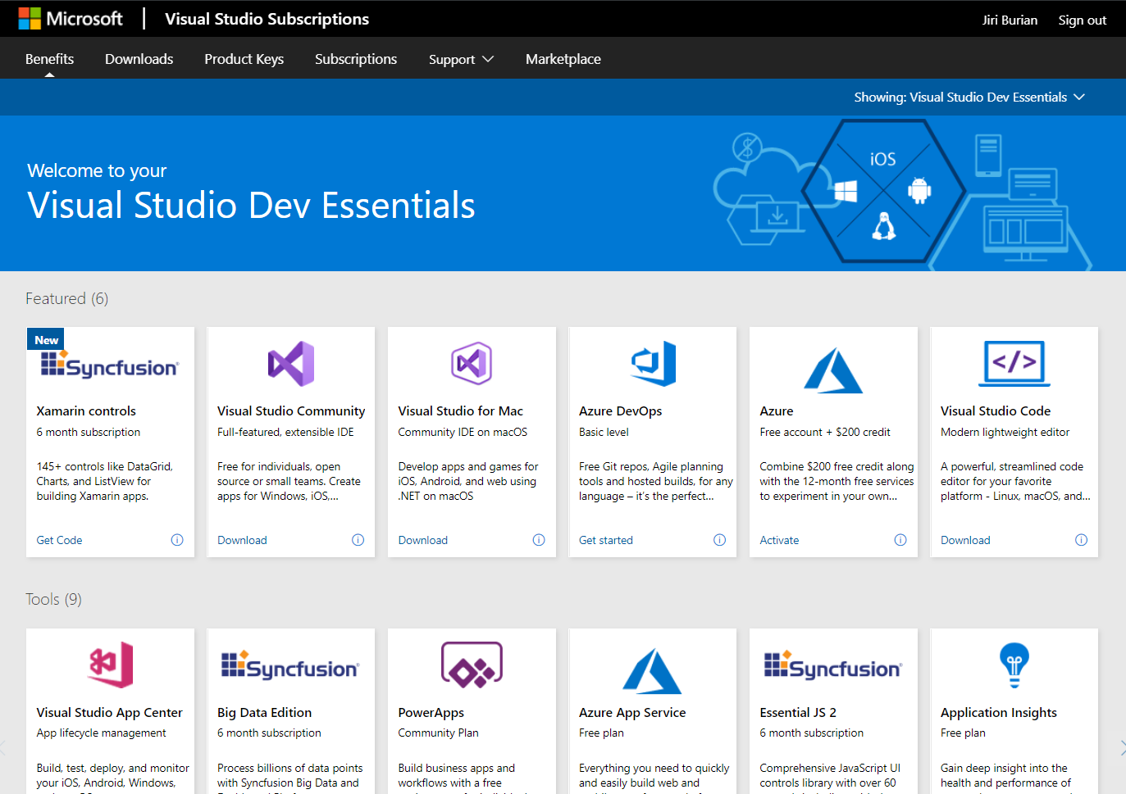
Task: Open the Marketplace tab
Action: tap(563, 59)
